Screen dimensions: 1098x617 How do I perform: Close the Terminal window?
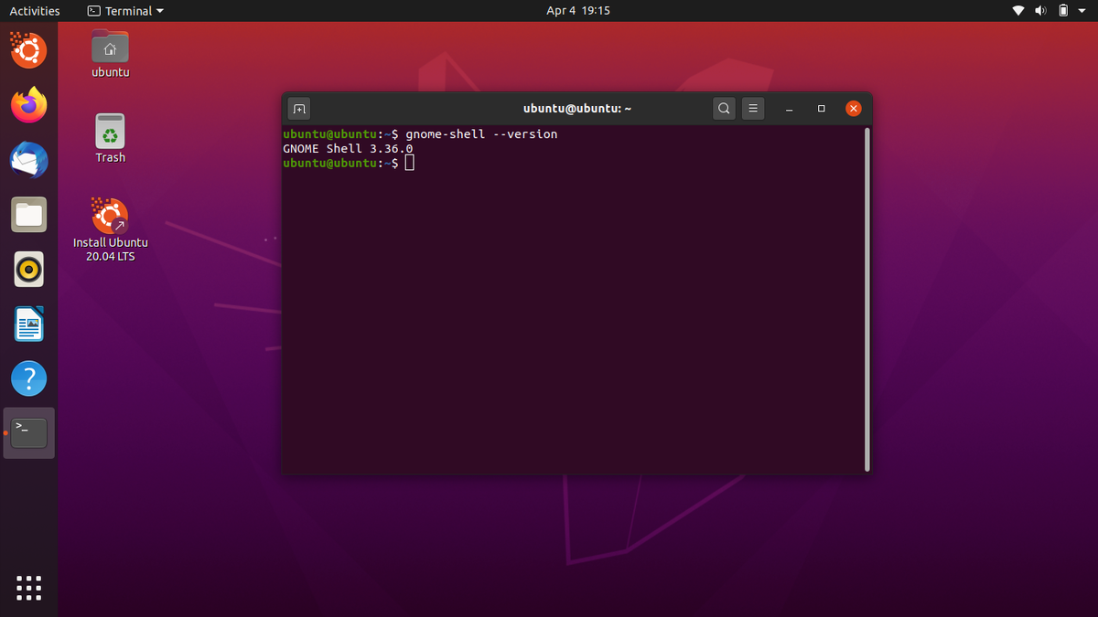853,109
